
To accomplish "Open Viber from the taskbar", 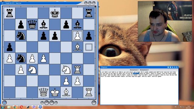I will point(34,107).
